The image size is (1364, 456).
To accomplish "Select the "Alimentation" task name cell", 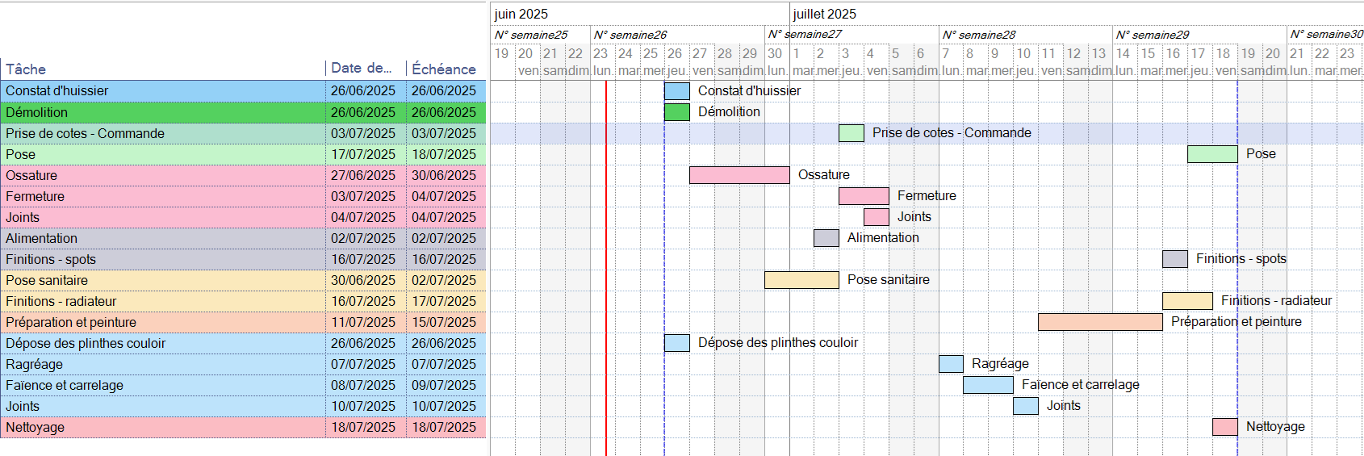I will point(41,239).
